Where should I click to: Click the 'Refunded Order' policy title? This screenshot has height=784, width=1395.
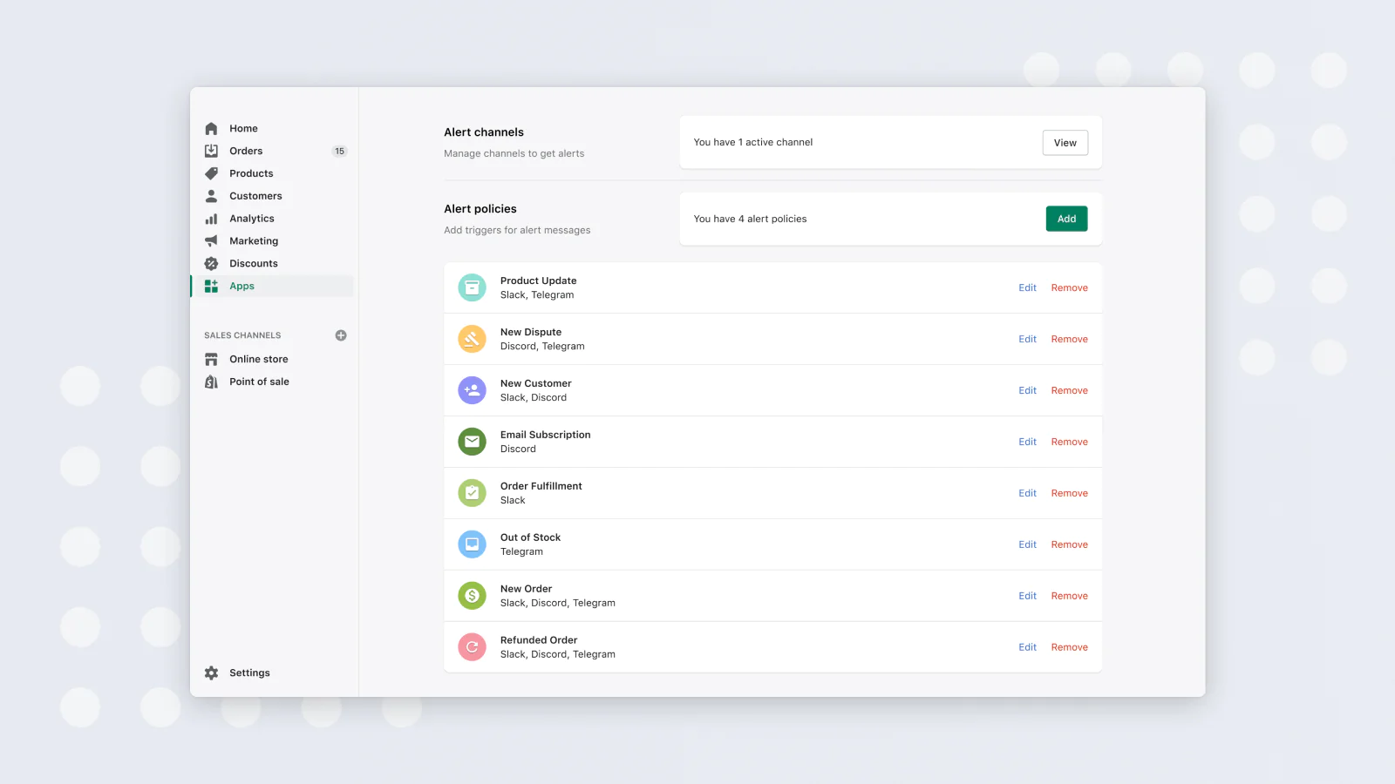(539, 640)
